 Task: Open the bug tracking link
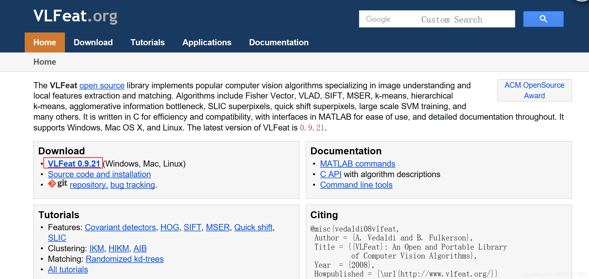(133, 185)
